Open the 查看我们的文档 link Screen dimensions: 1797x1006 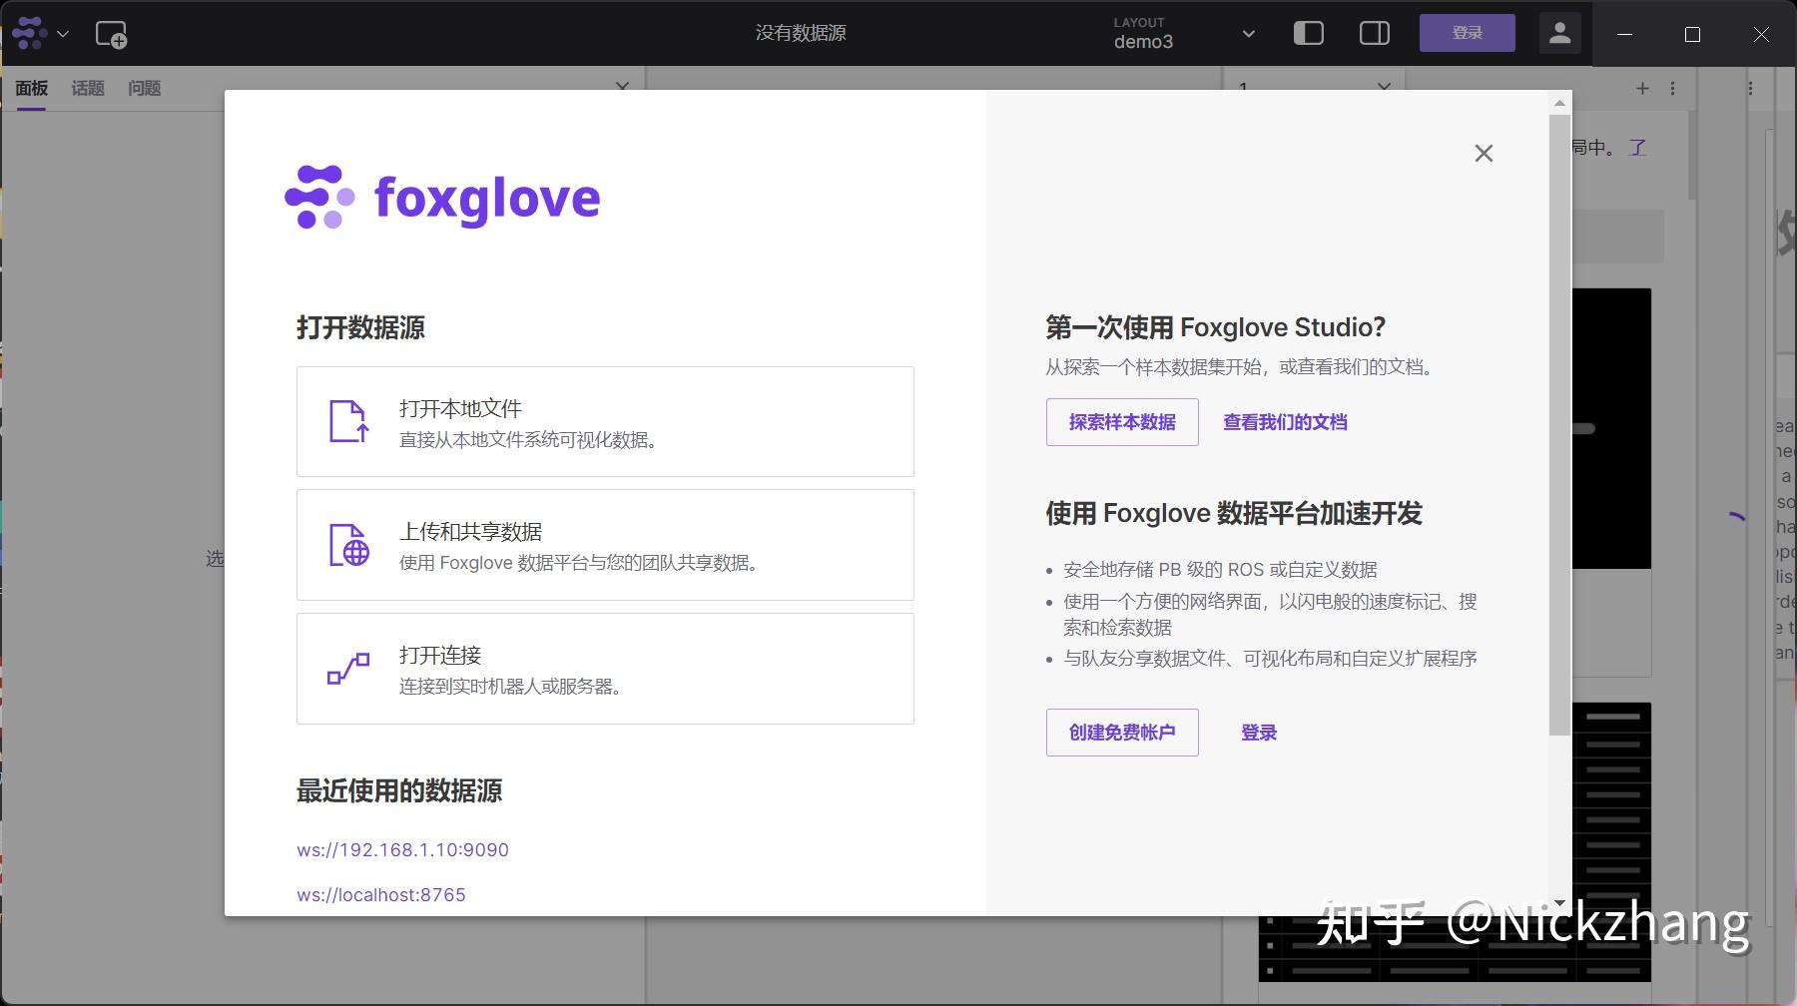(1284, 421)
